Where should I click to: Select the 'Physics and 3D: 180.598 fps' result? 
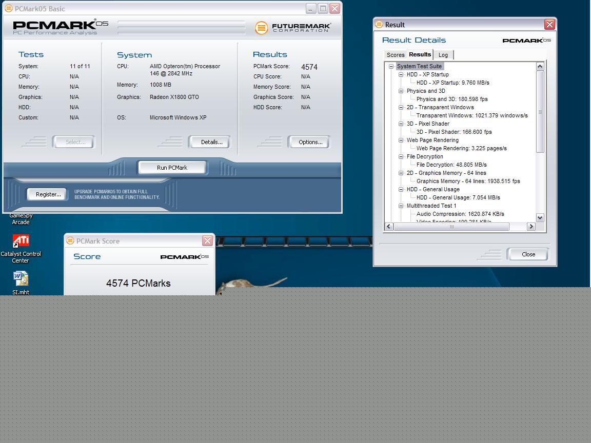452,99
